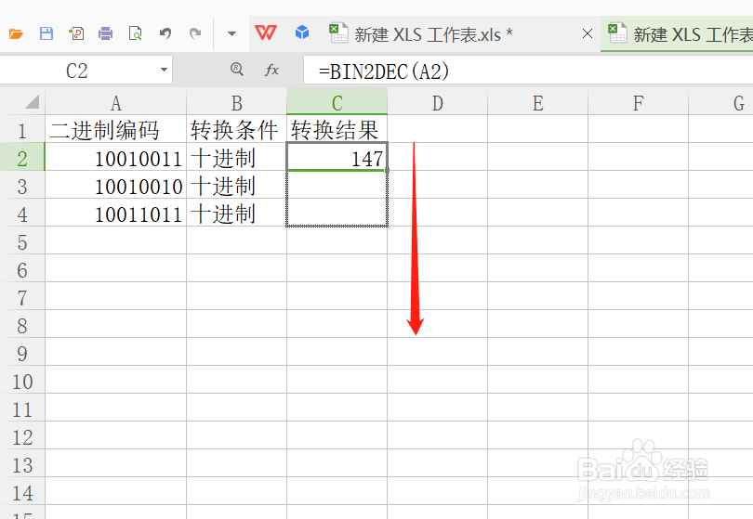Image resolution: width=753 pixels, height=519 pixels.
Task: Click 十进制 cell in row 4
Action: pos(237,213)
